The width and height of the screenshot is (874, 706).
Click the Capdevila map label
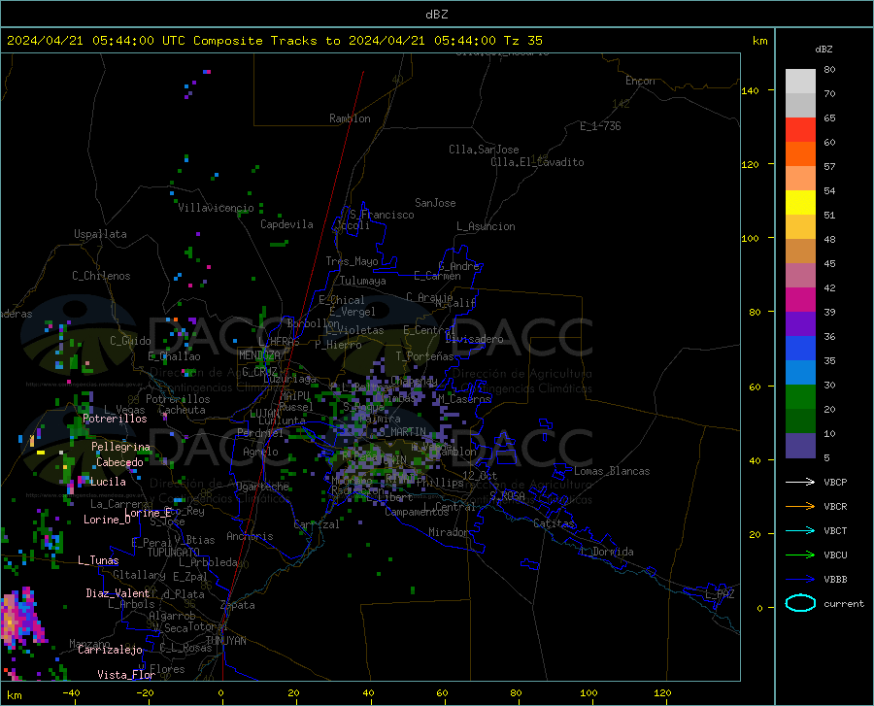pyautogui.click(x=286, y=224)
